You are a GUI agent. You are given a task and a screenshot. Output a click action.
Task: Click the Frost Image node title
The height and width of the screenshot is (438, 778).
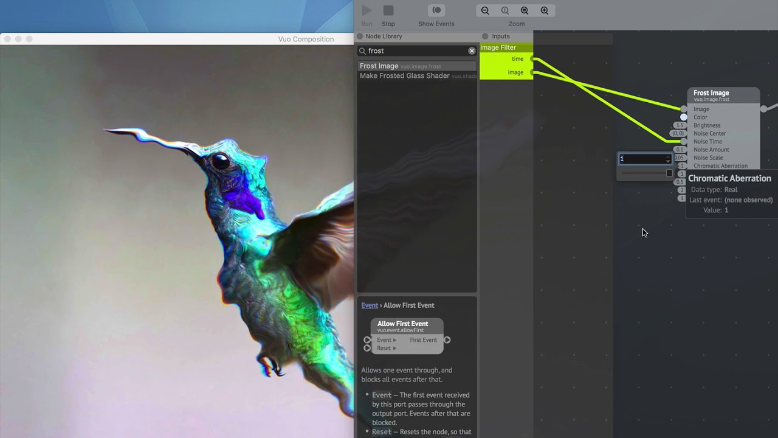(x=711, y=93)
